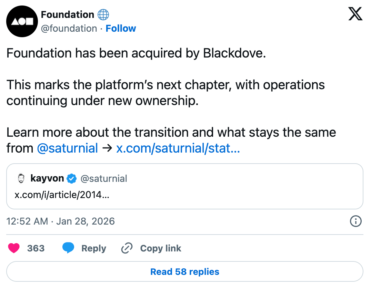Click the globe badge beside Foundation name
Image resolution: width=371 pixels, height=290 pixels.
(x=103, y=15)
